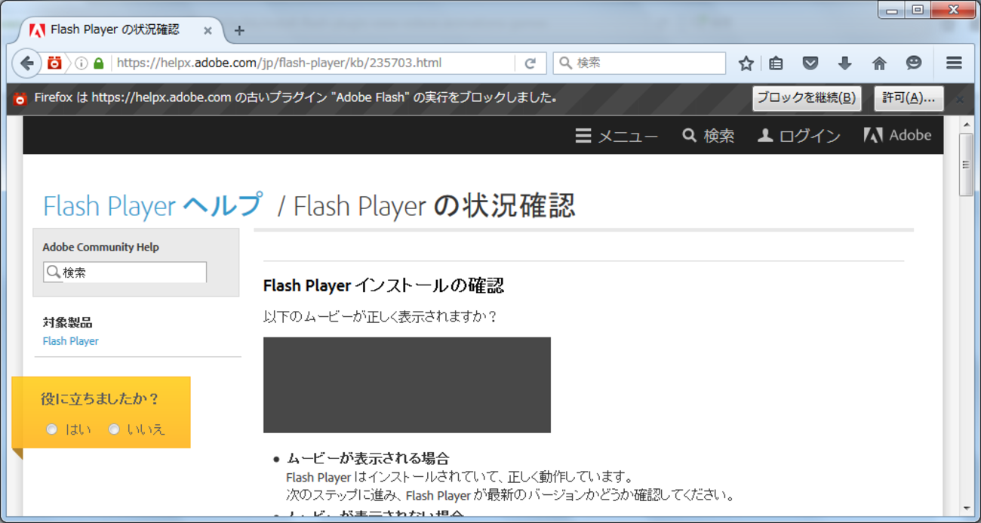
Task: Select いいえ radio button
Action: tap(114, 429)
